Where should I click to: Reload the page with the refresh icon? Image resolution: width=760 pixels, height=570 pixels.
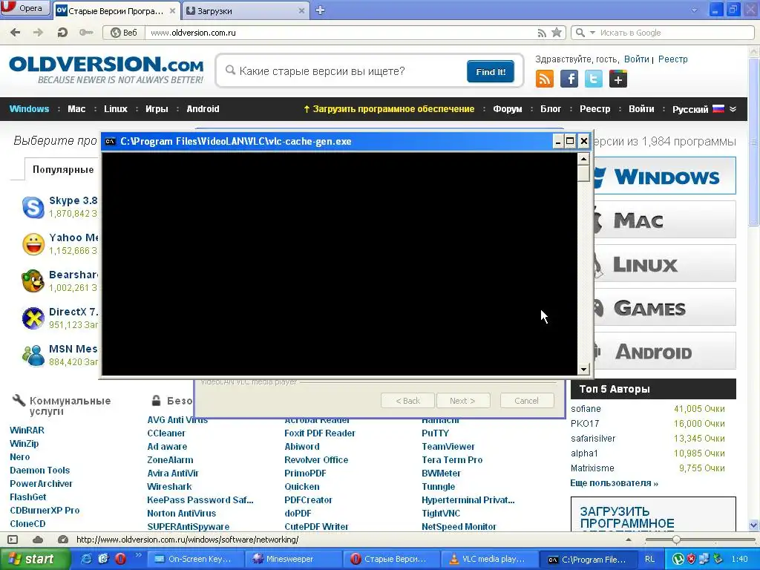pyautogui.click(x=62, y=33)
